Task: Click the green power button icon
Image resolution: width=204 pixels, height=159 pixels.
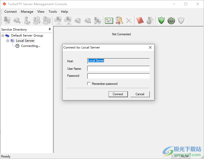Action: click(x=171, y=20)
